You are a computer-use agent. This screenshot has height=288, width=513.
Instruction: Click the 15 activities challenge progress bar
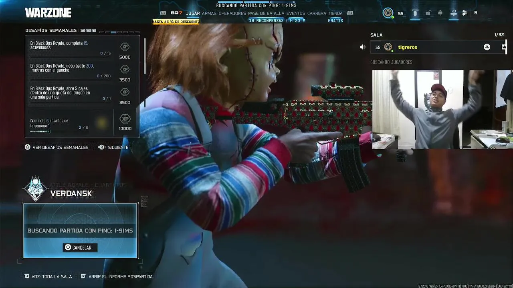(x=71, y=57)
